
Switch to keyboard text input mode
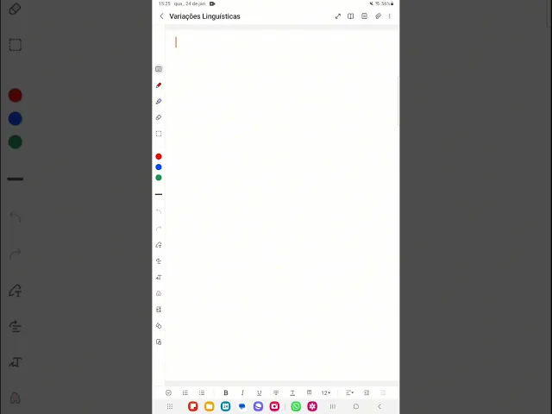pyautogui.click(x=159, y=69)
